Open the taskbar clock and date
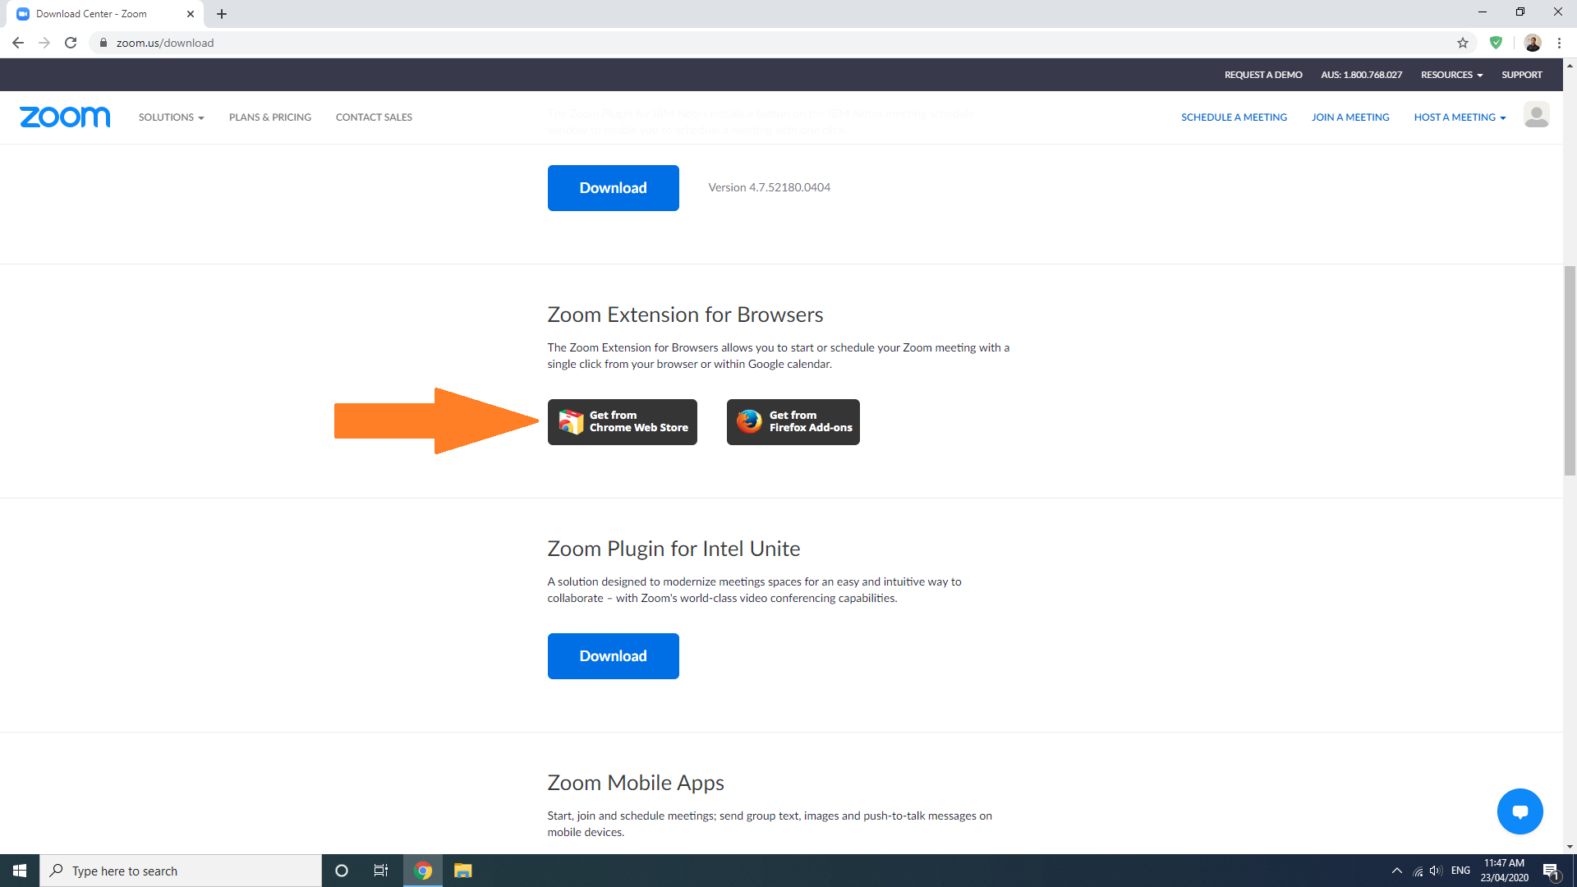The width and height of the screenshot is (1577, 887). pyautogui.click(x=1504, y=871)
